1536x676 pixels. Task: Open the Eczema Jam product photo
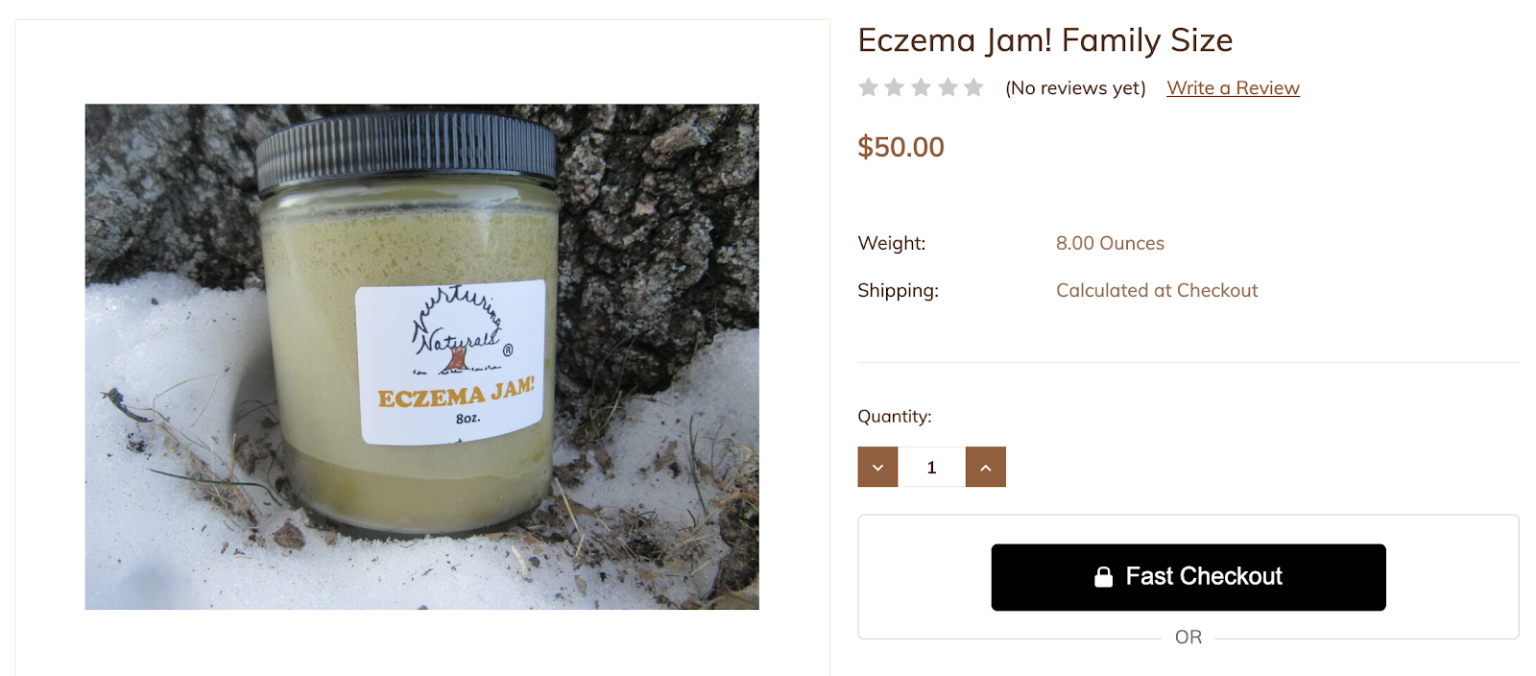pos(421,356)
